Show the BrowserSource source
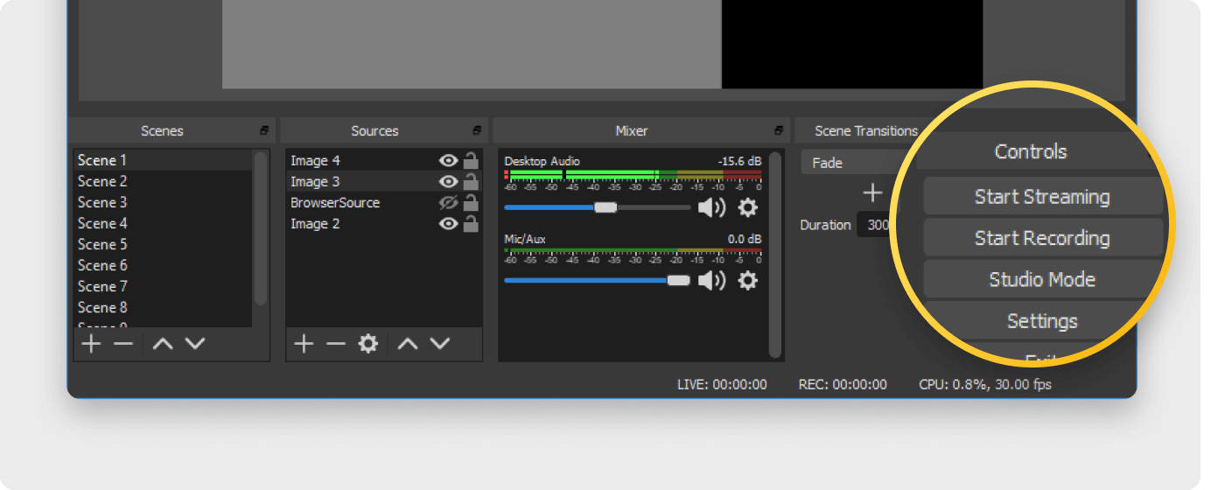 (x=449, y=203)
